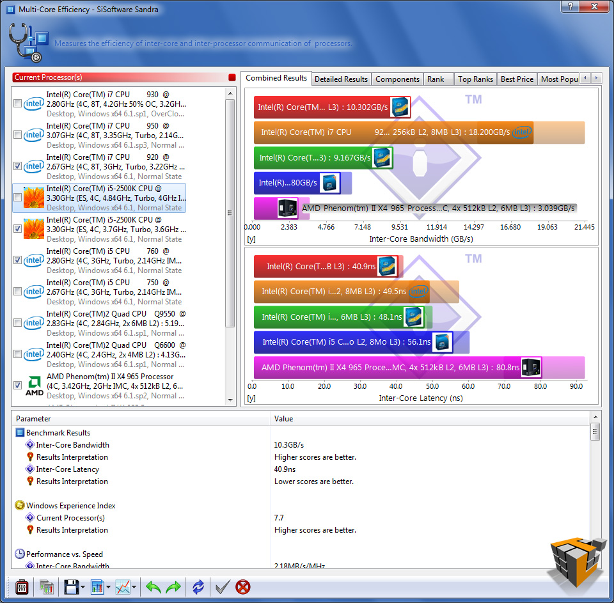The height and width of the screenshot is (603, 614).
Task: Click the options chart icon in bottom toolbar
Action: click(x=46, y=587)
